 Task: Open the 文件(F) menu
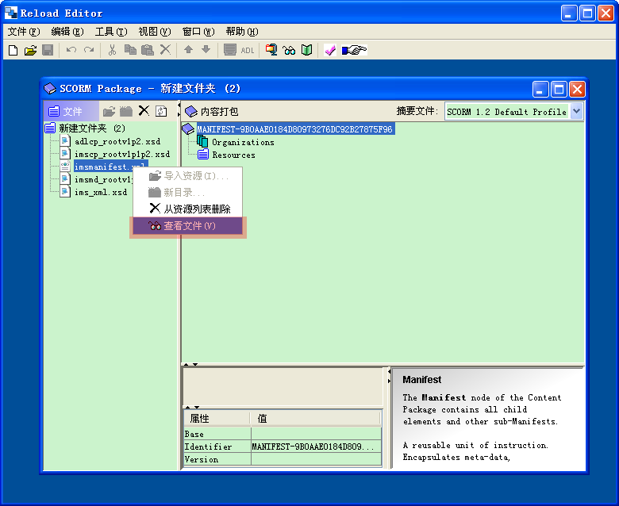pos(24,32)
